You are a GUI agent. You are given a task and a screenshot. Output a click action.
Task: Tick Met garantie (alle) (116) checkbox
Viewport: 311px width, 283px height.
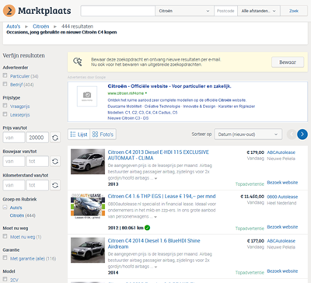(5, 257)
